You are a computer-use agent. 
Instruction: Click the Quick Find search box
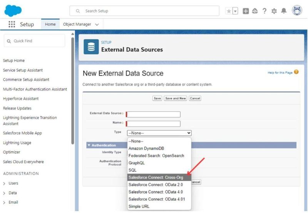(x=34, y=41)
